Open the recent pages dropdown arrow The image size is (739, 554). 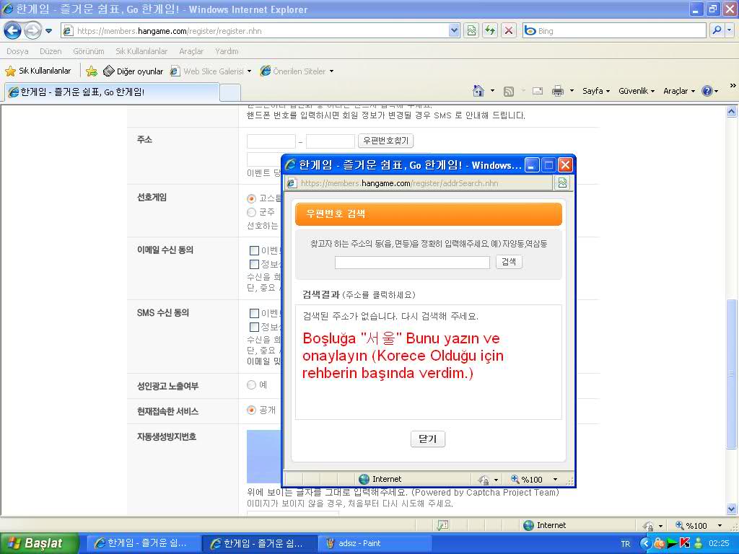pyautogui.click(x=48, y=31)
